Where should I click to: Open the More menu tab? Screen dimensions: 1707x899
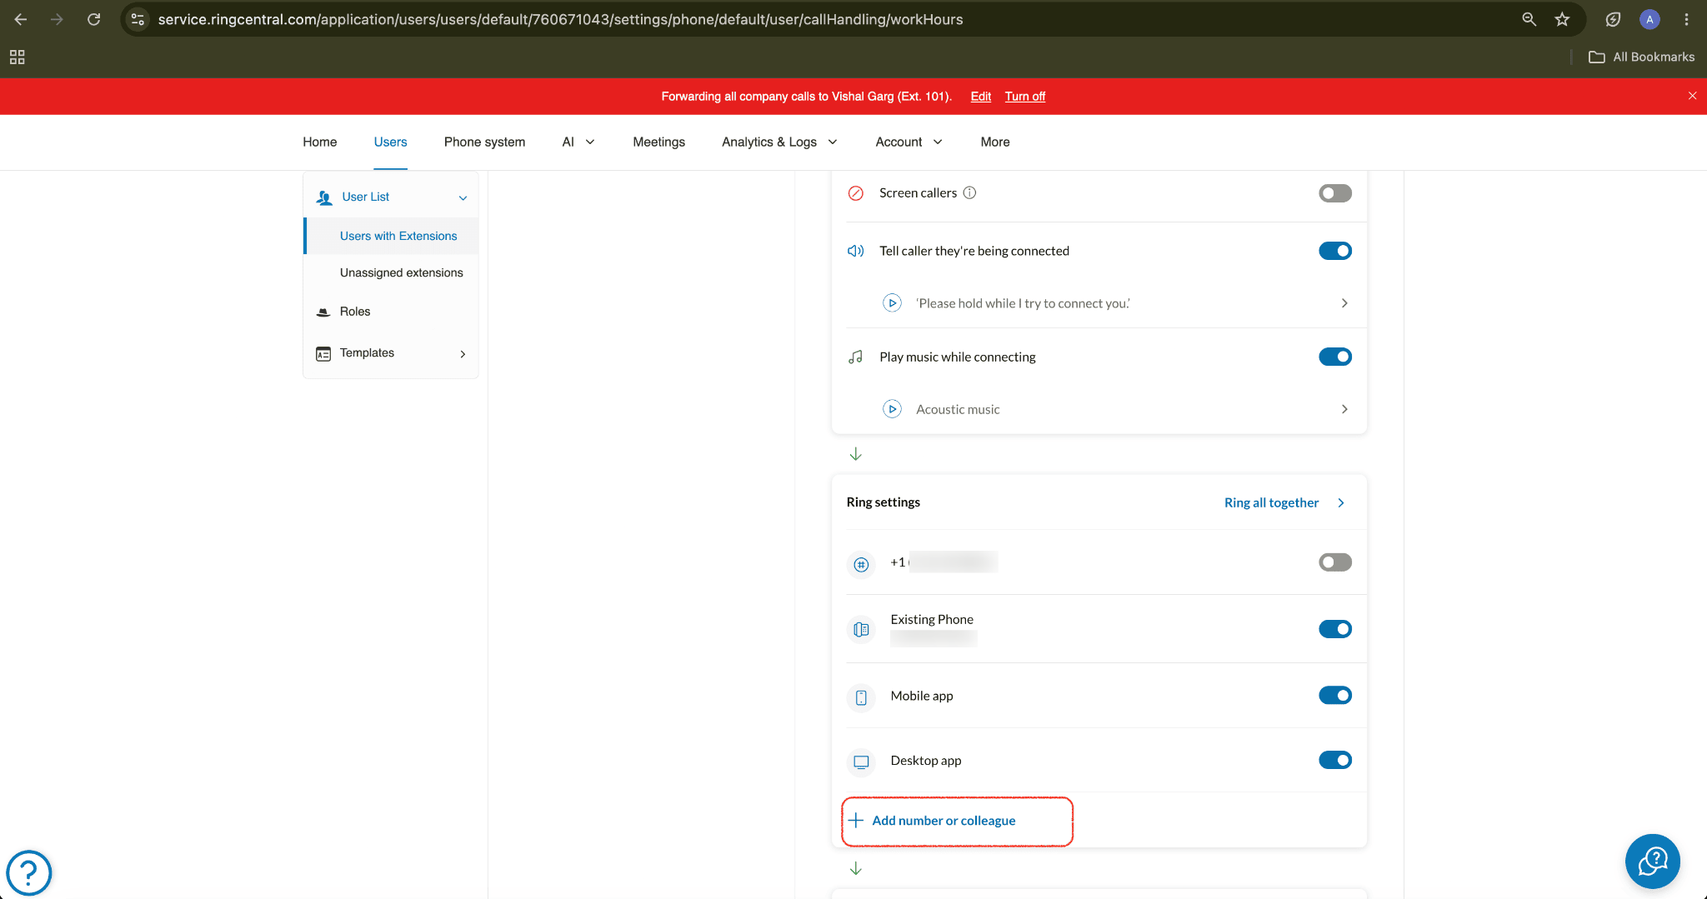(x=994, y=142)
